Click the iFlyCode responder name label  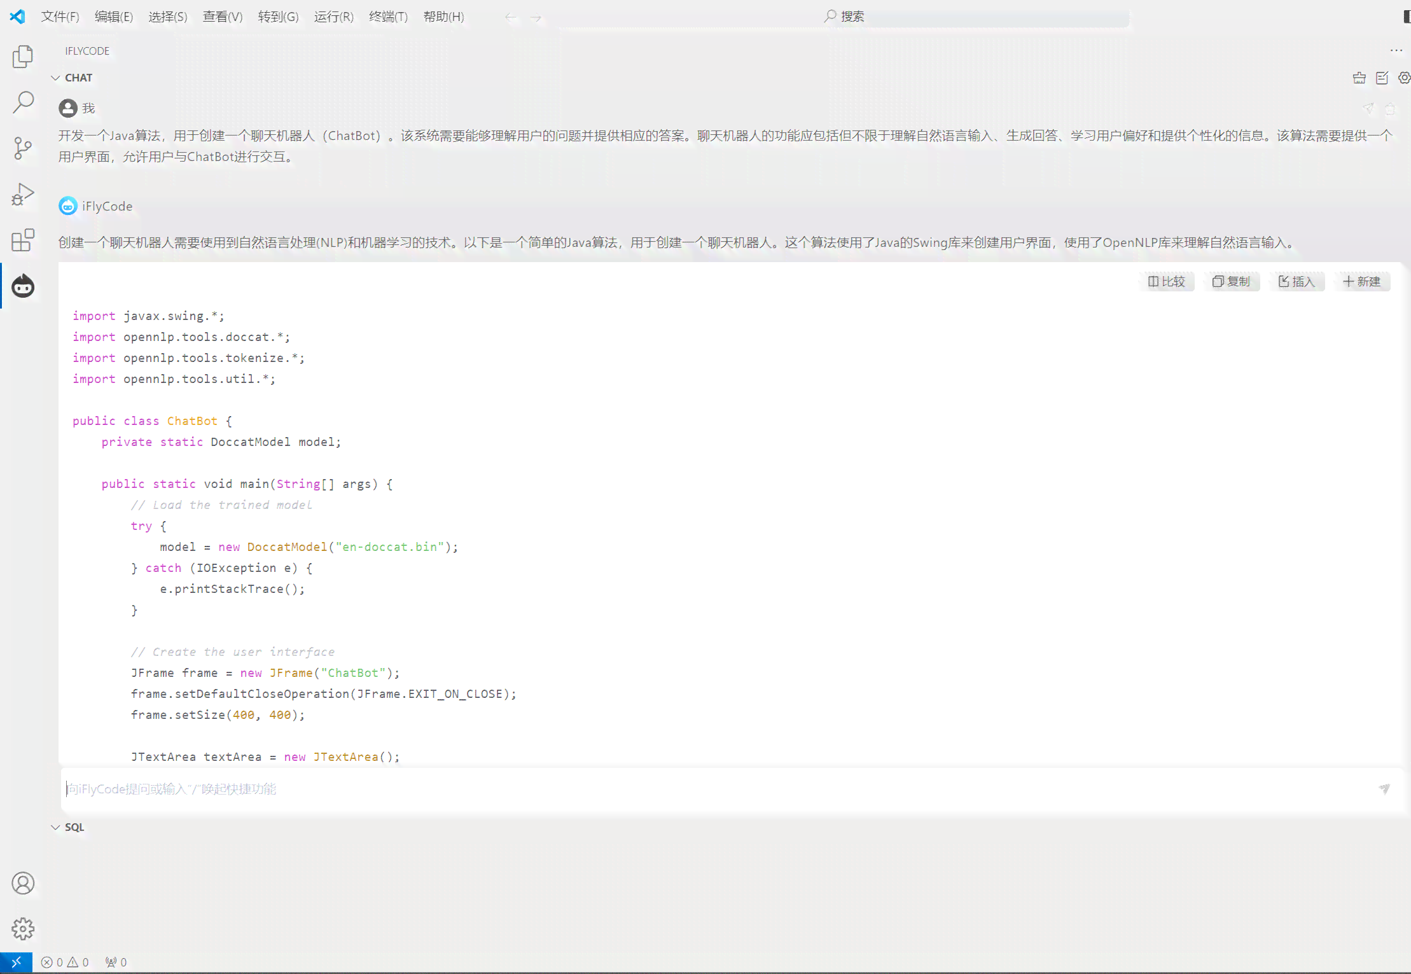tap(107, 206)
